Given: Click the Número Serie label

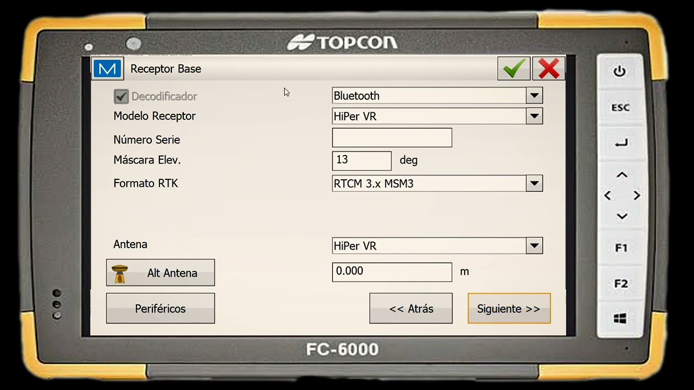Looking at the screenshot, I should [x=146, y=140].
